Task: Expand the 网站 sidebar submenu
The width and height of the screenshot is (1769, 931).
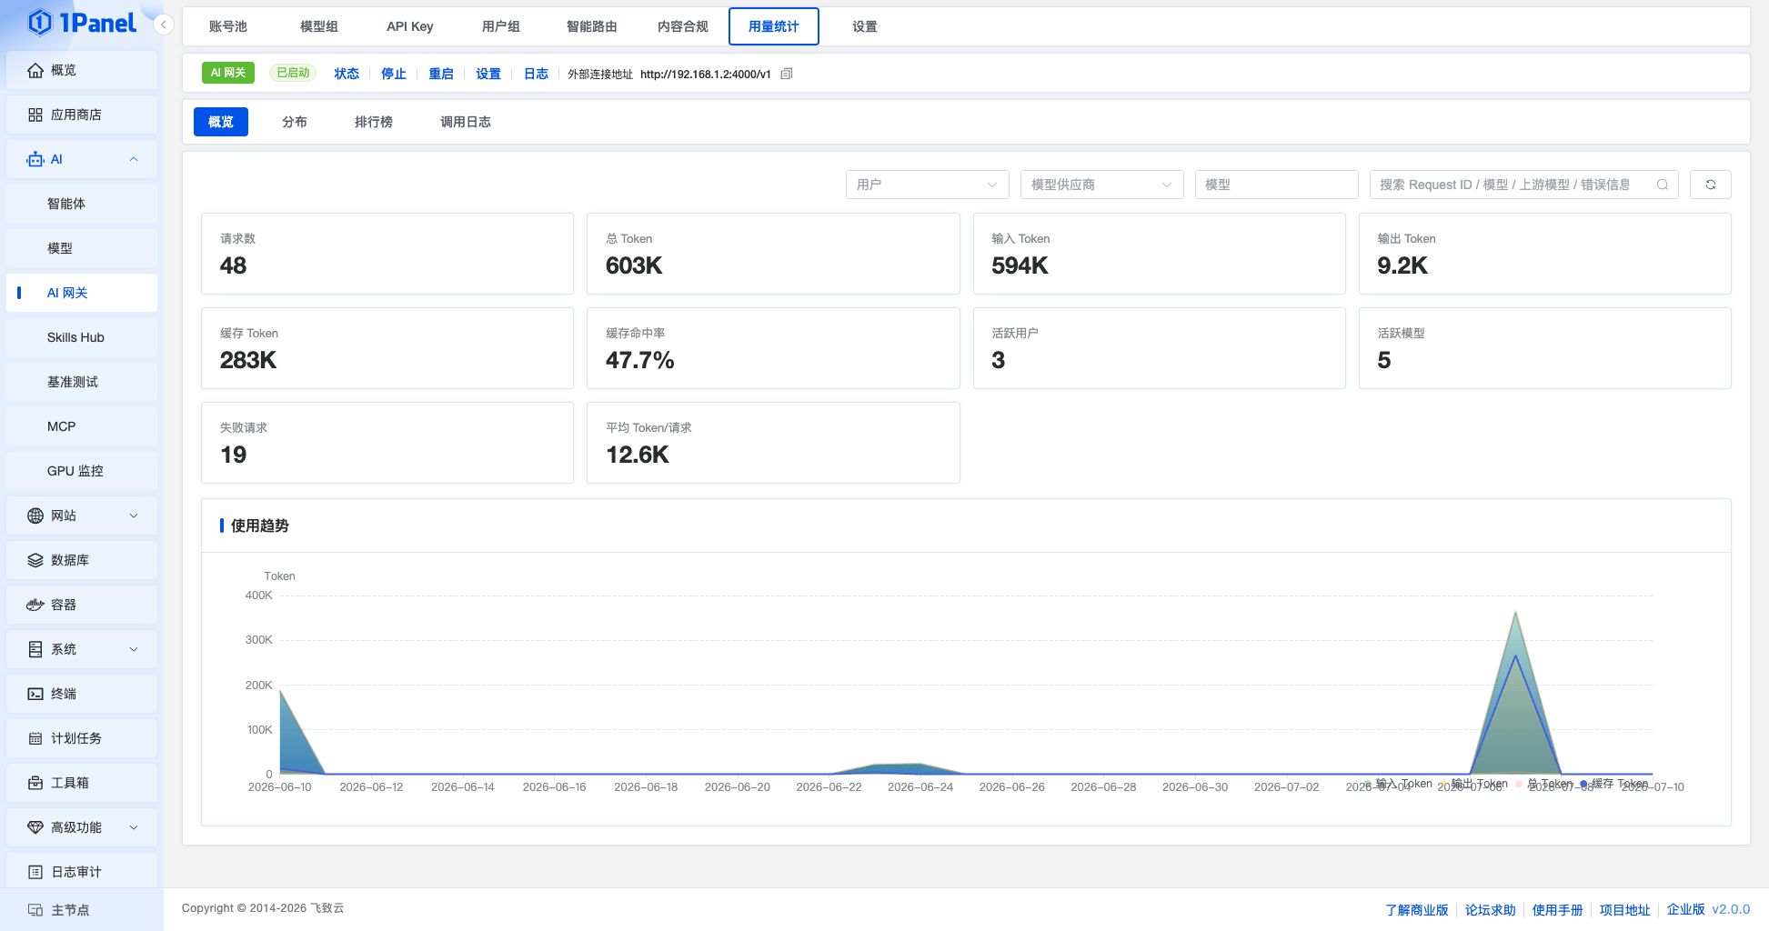Action: click(x=82, y=516)
